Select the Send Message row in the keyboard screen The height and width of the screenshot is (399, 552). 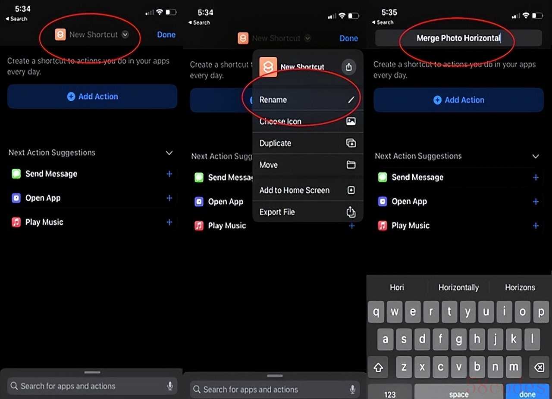point(458,178)
